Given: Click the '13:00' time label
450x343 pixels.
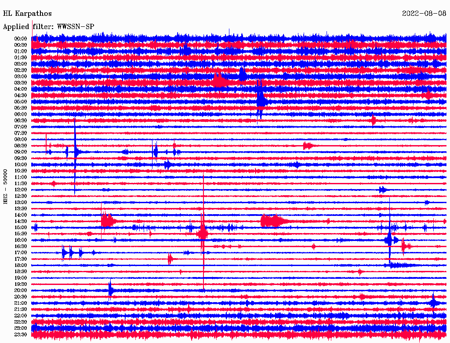Looking at the screenshot, I should click(x=21, y=203).
